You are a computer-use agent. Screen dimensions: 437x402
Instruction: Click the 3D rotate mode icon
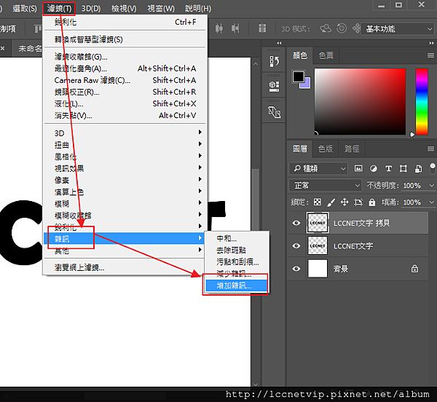point(326,28)
